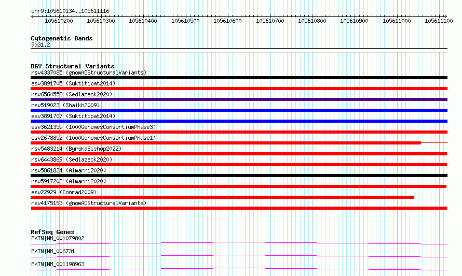Click ruler position 105610600

click(x=227, y=21)
